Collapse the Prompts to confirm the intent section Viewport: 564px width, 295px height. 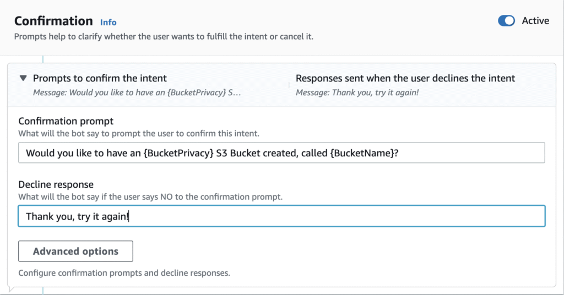pyautogui.click(x=23, y=78)
